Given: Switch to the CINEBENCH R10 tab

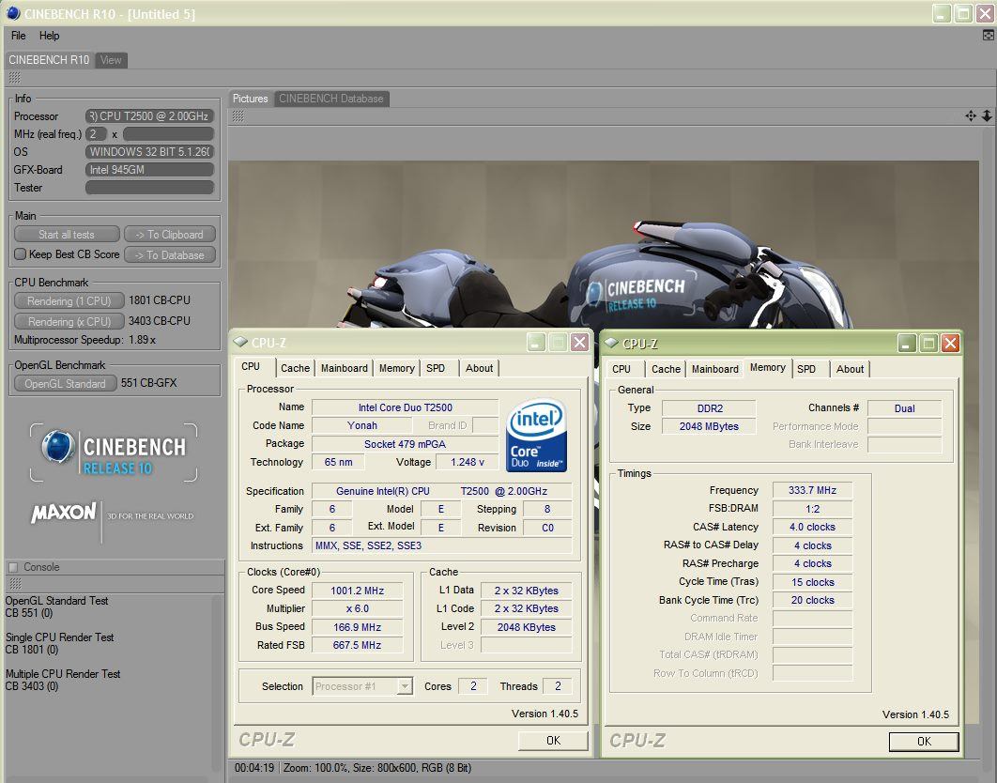Looking at the screenshot, I should point(49,60).
